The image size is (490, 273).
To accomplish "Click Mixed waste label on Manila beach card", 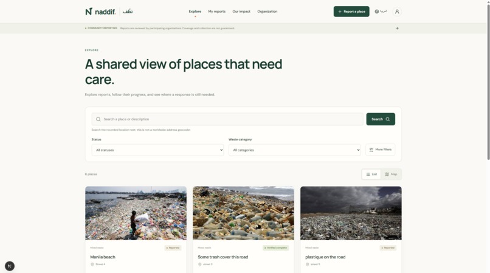I will coord(97,247).
